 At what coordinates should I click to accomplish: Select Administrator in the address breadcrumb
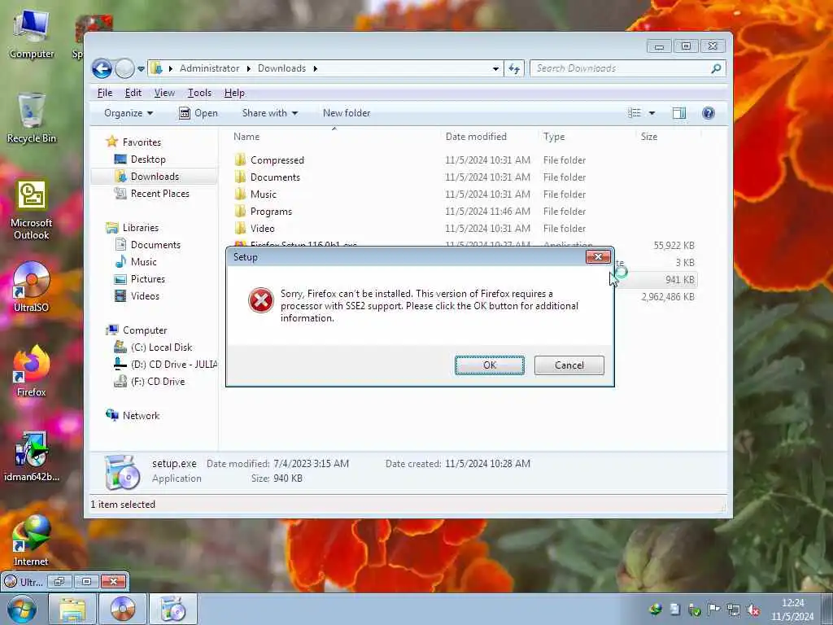[209, 68]
